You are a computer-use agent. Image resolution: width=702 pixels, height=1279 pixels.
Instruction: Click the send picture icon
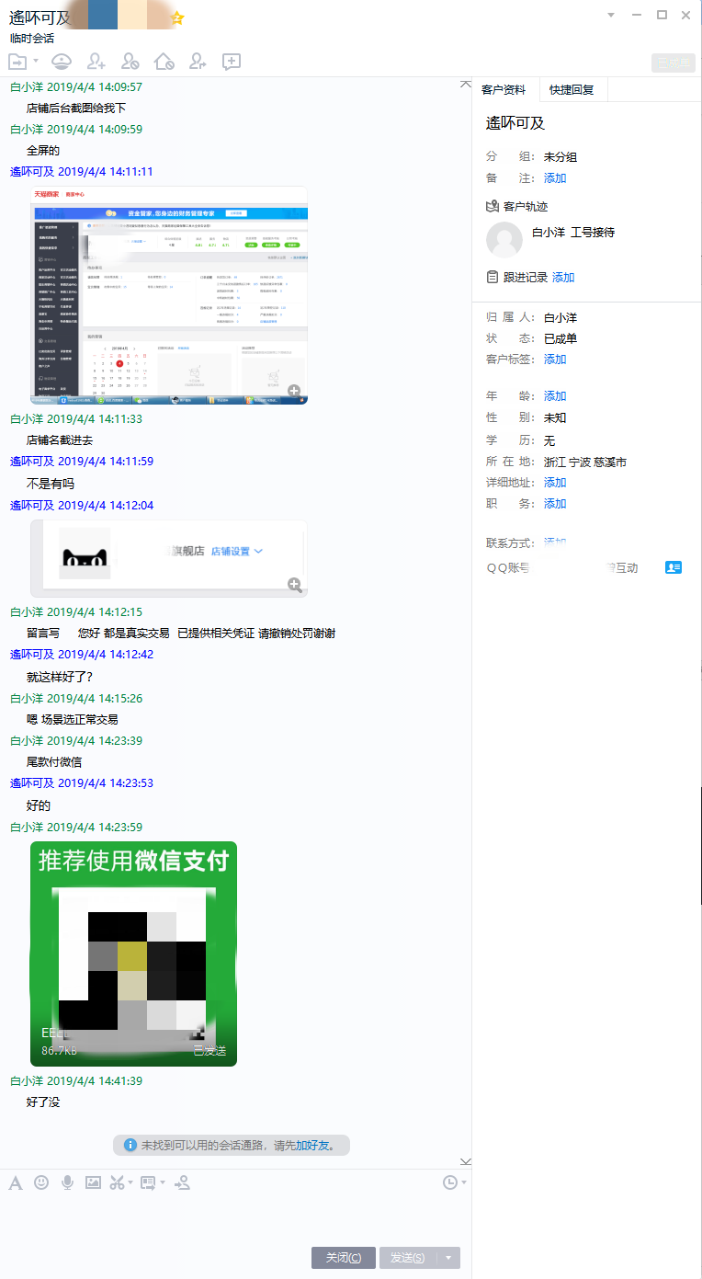[93, 1182]
